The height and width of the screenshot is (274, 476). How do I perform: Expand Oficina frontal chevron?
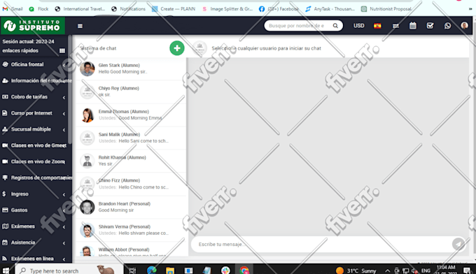(x=64, y=65)
